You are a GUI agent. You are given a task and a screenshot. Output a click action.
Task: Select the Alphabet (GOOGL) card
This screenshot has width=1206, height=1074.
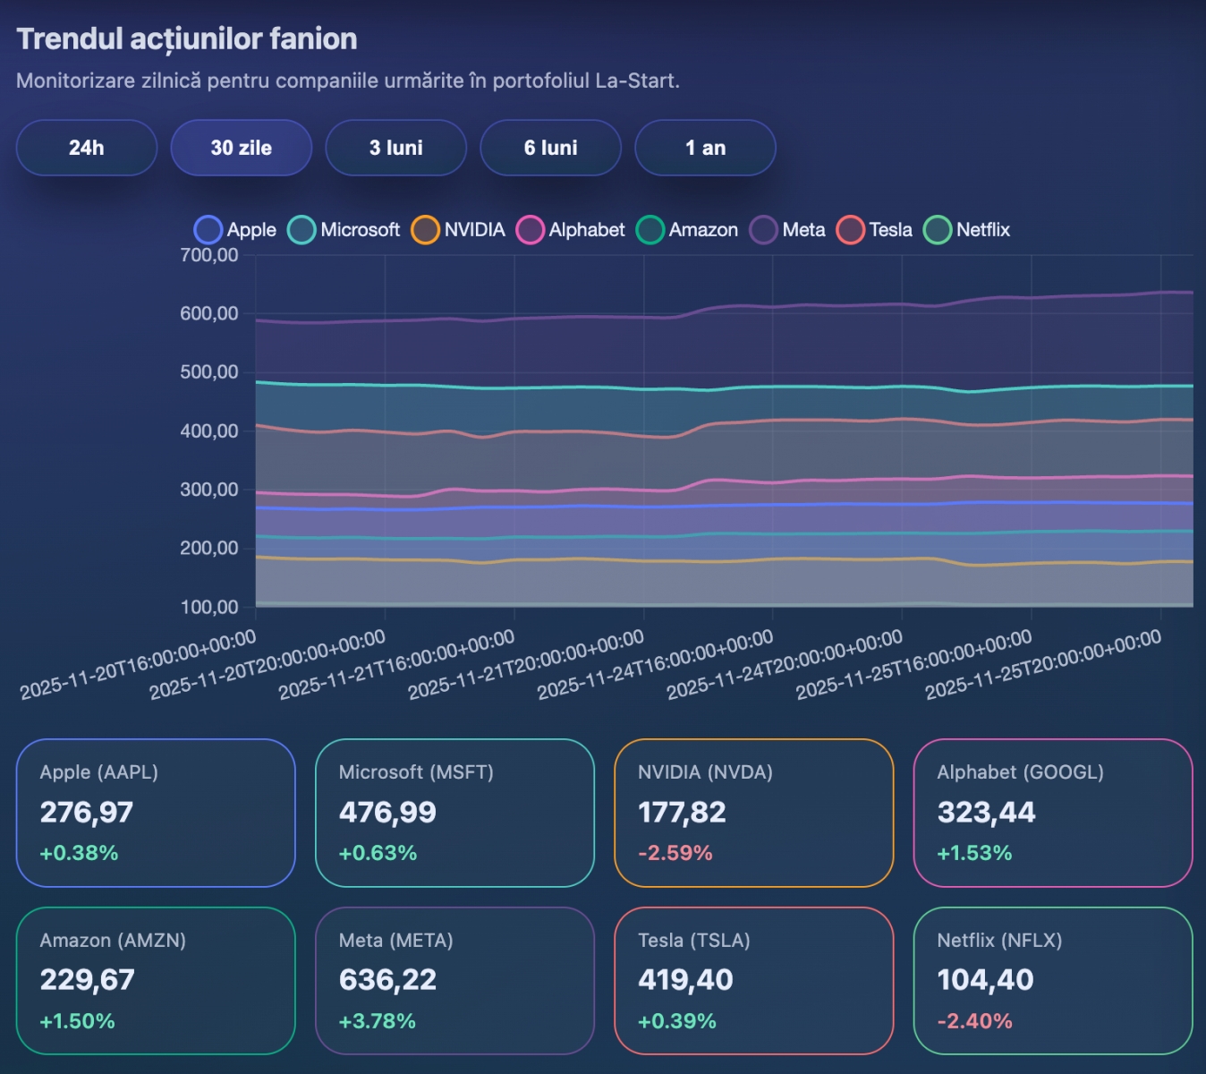coord(1052,813)
